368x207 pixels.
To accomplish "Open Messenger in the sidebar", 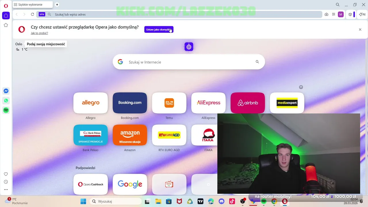I will click(6, 91).
